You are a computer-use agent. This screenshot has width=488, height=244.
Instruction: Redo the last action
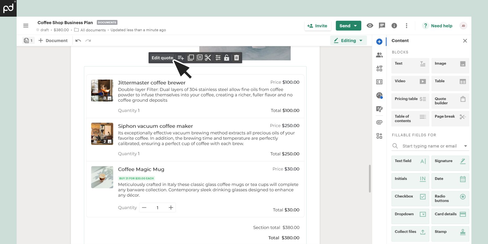click(x=88, y=40)
